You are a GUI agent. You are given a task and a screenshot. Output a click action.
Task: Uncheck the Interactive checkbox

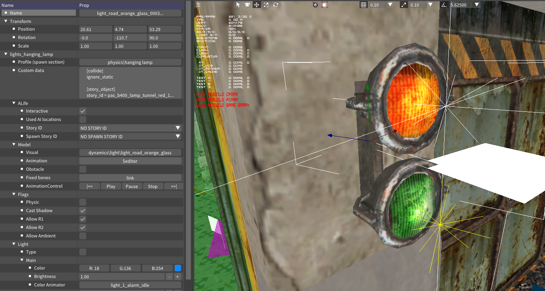click(83, 111)
